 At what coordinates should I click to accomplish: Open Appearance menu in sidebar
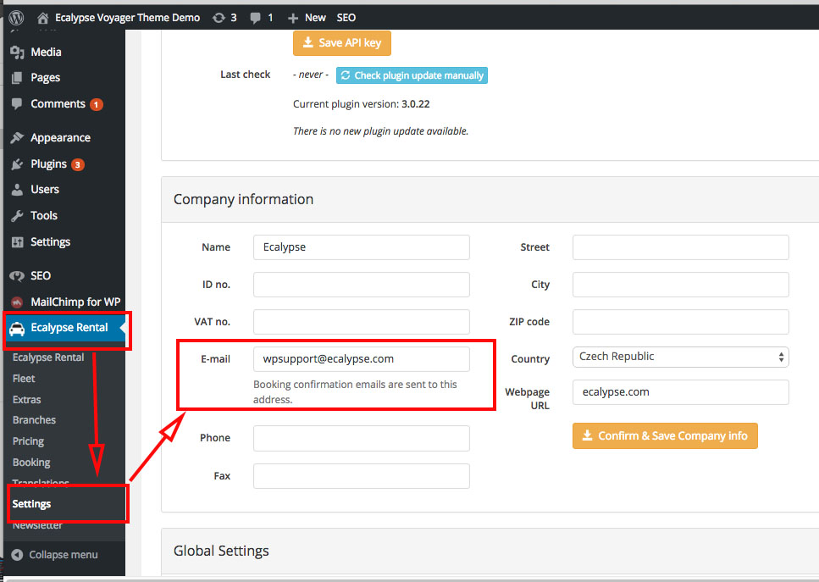[x=61, y=138]
